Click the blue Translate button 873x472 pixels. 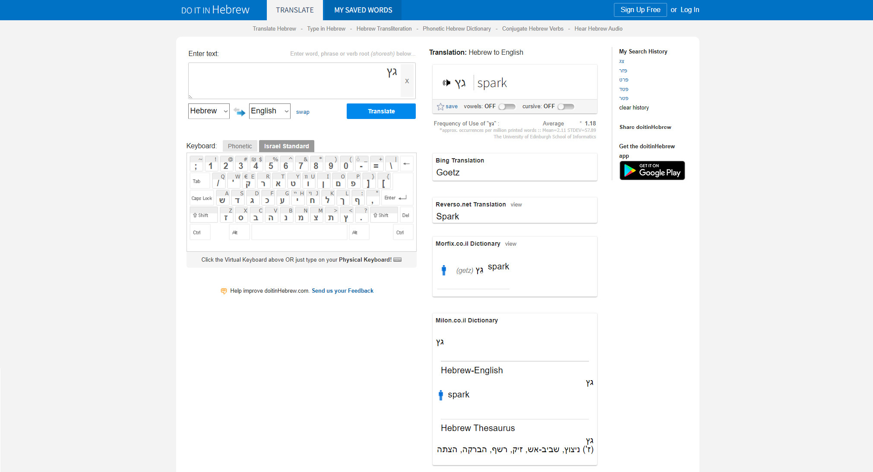(381, 111)
